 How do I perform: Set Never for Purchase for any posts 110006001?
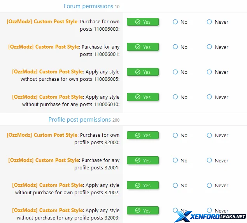point(217,47)
